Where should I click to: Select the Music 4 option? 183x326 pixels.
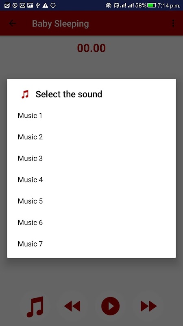click(x=91, y=180)
